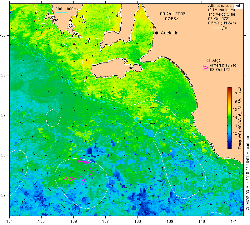This screenshot has height=225, width=250.
Task: Click the longitude axis label 139
Action: (x=170, y=222)
